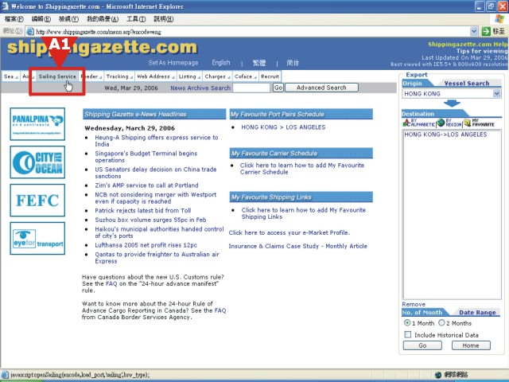509x382 pixels.
Task: Open Shippingazette.com Help link
Action: click(468, 45)
